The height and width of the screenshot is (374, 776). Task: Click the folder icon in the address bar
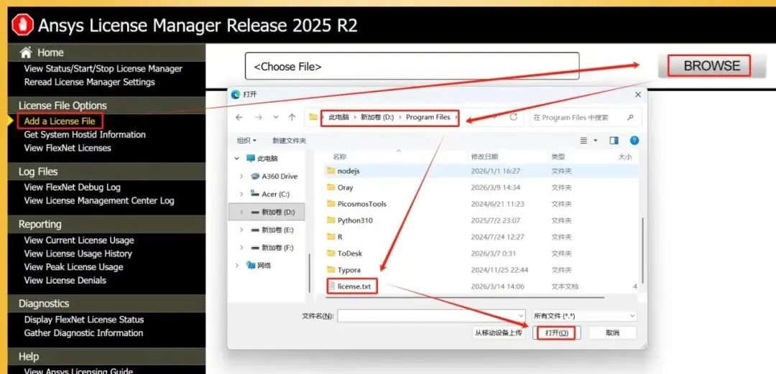[313, 117]
